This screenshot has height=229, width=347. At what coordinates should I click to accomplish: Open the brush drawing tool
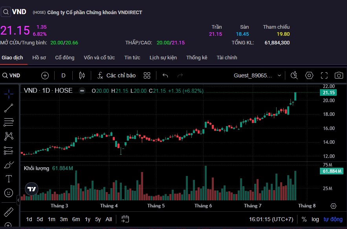click(x=9, y=165)
